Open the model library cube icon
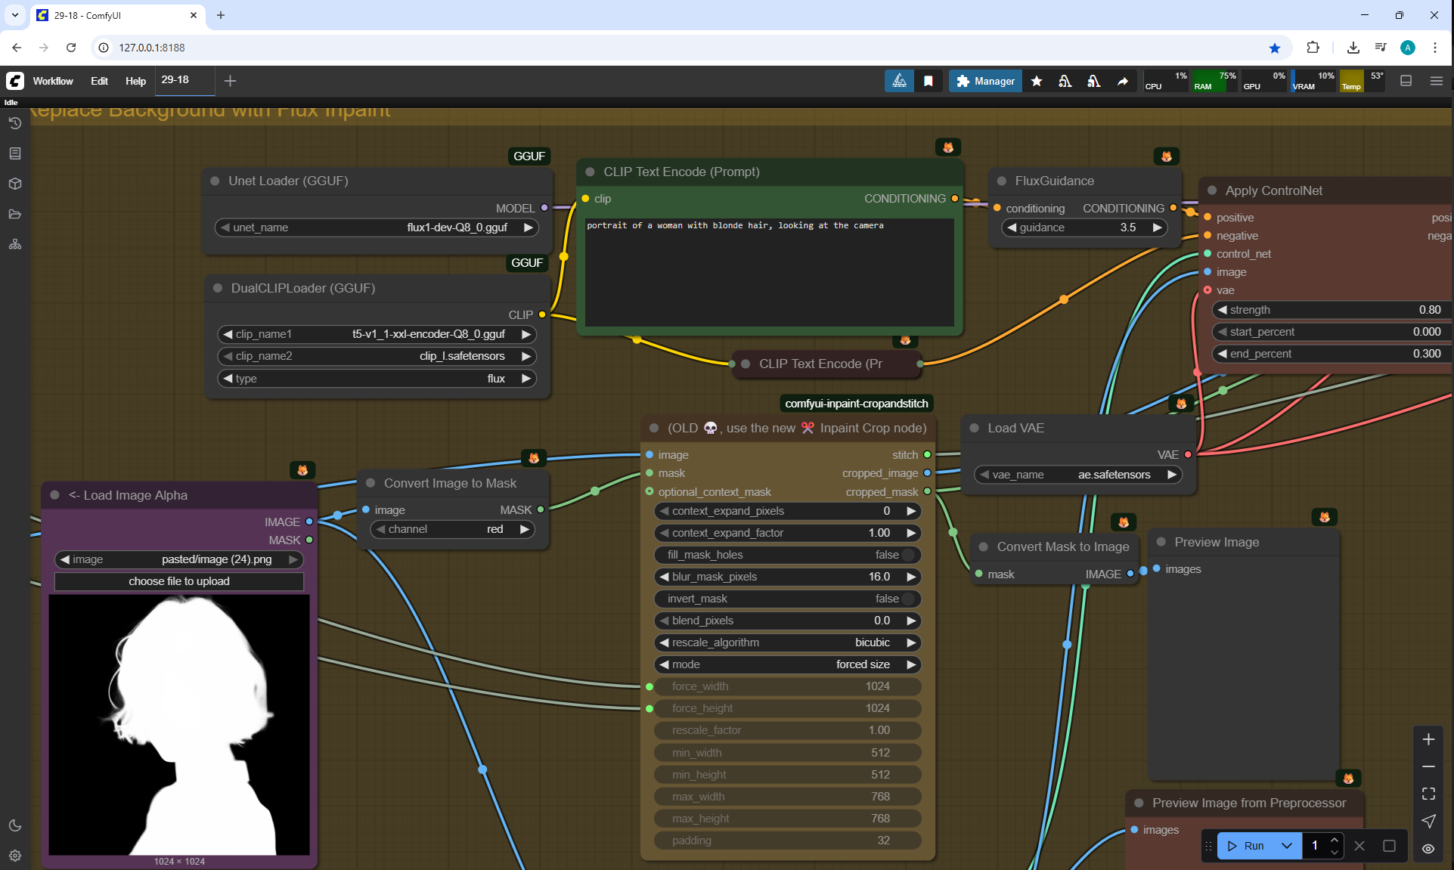Viewport: 1454px width, 870px height. coord(14,184)
